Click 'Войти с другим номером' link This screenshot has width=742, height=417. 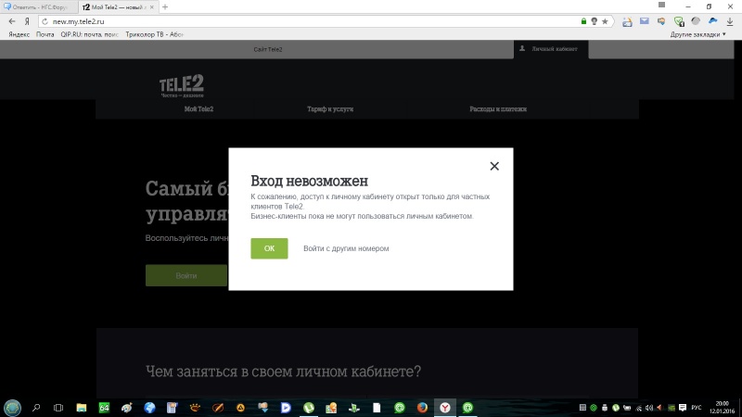(346, 248)
